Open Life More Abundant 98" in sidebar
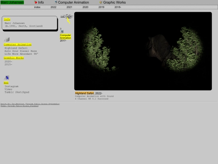The image size is (218, 164). pos(21,54)
